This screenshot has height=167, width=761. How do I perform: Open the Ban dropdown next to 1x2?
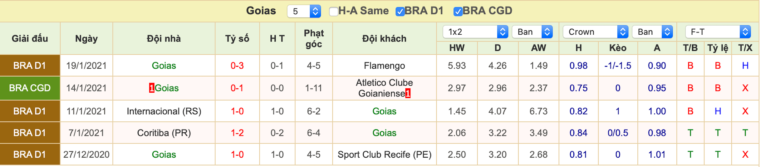tap(533, 32)
